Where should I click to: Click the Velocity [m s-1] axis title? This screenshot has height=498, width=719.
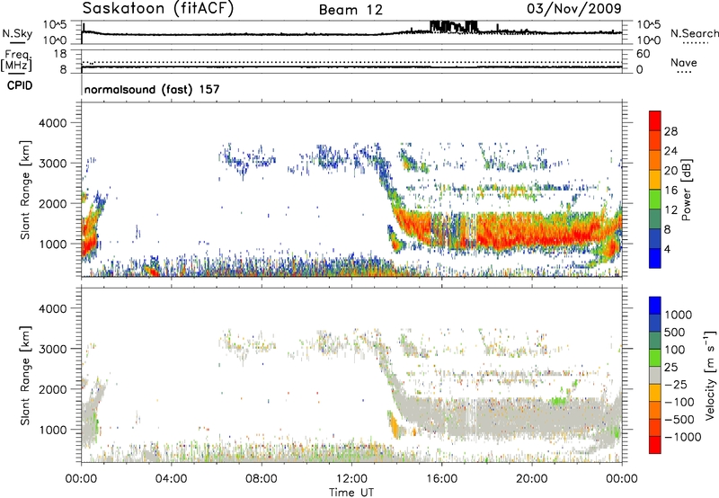point(710,375)
